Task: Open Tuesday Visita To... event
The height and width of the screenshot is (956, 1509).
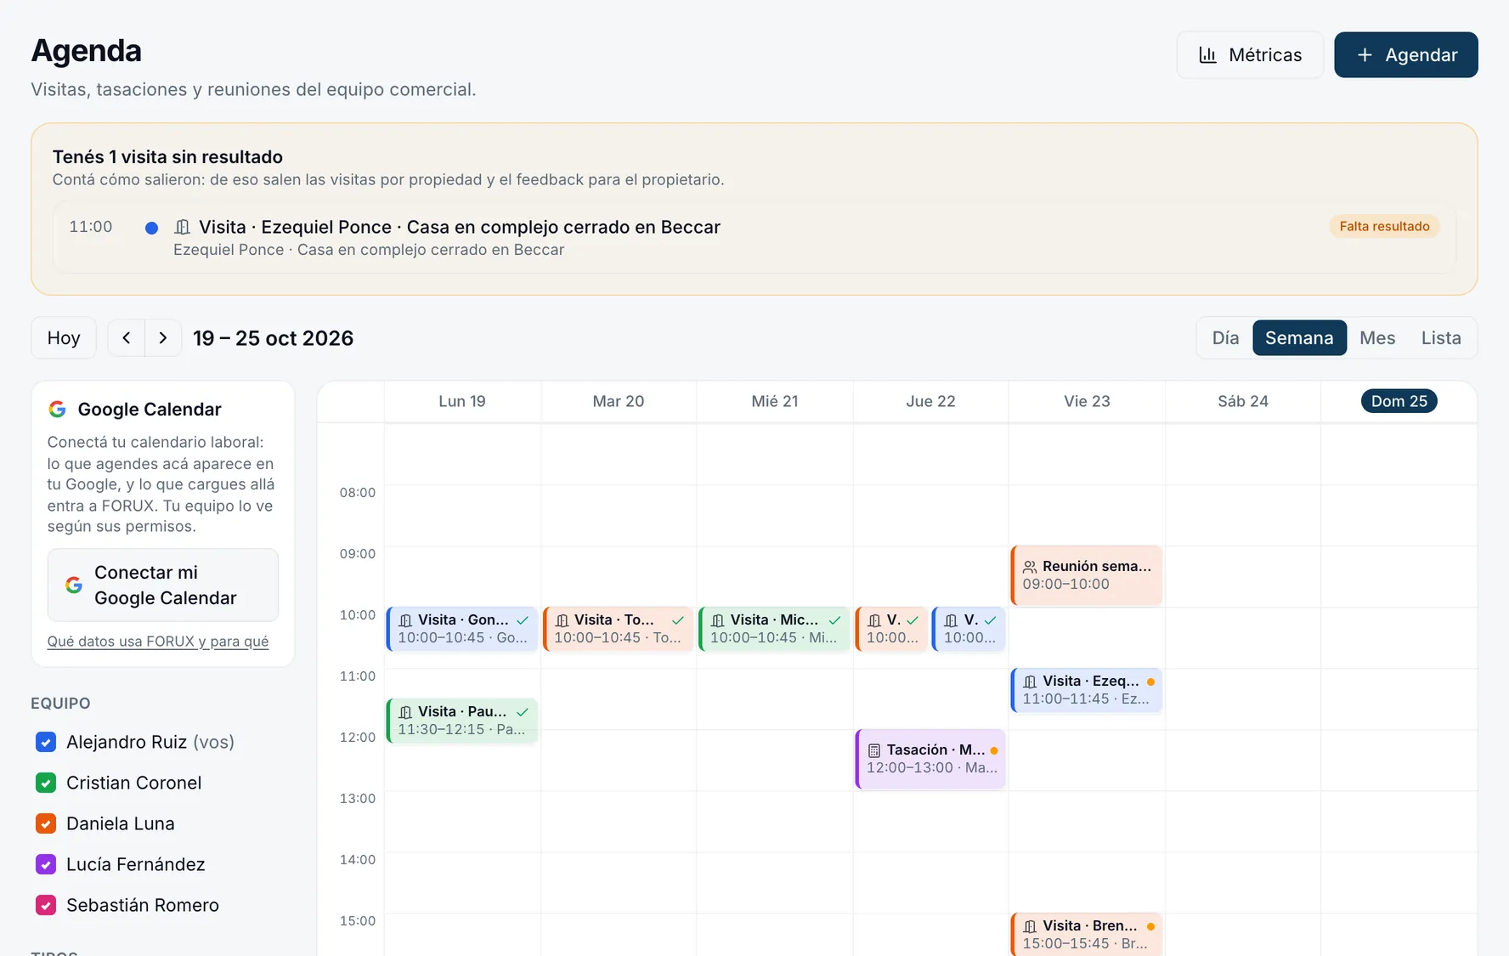Action: tap(619, 629)
